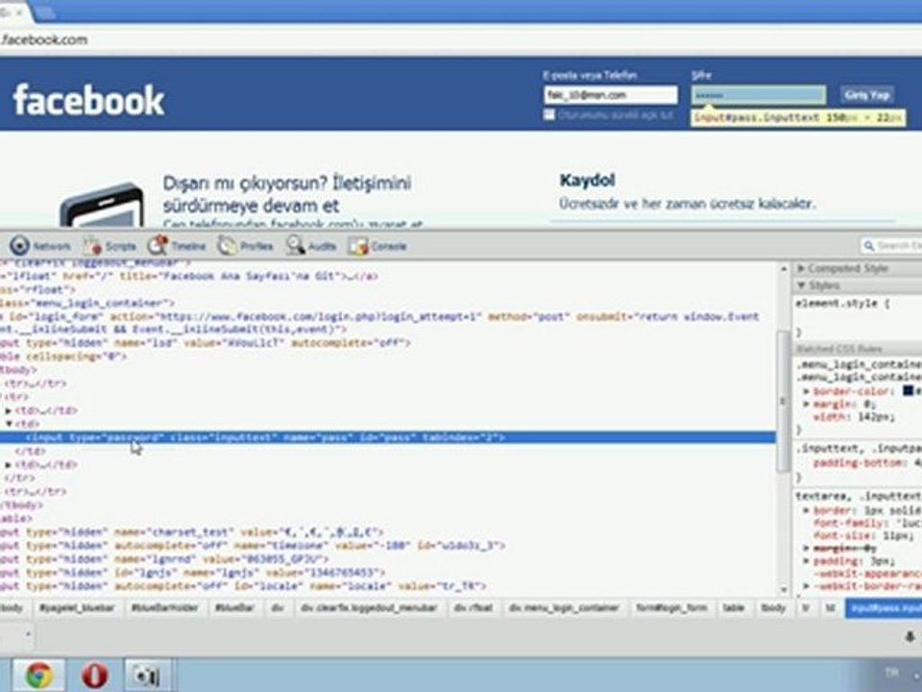This screenshot has width=922, height=692.
Task: Click elements panel scroll-down arrow
Action: pyautogui.click(x=784, y=589)
